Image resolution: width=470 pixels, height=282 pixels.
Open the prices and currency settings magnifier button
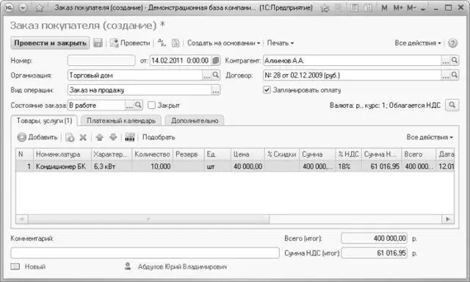click(452, 105)
